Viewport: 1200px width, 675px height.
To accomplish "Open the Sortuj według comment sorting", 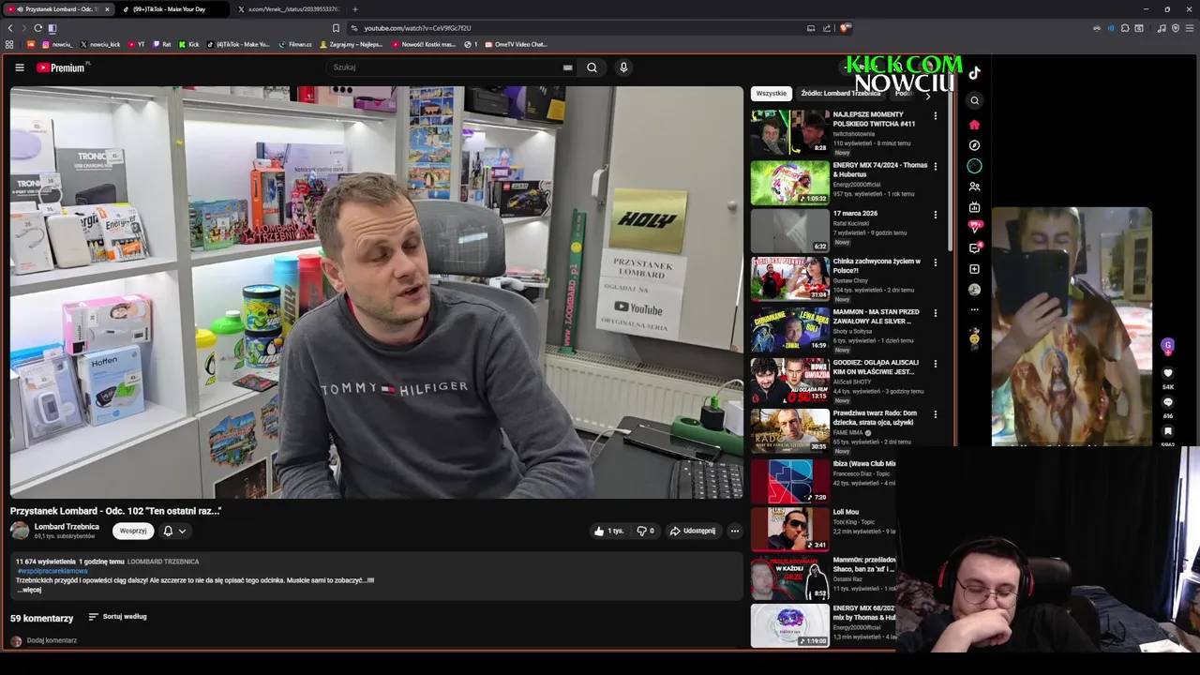I will (117, 617).
